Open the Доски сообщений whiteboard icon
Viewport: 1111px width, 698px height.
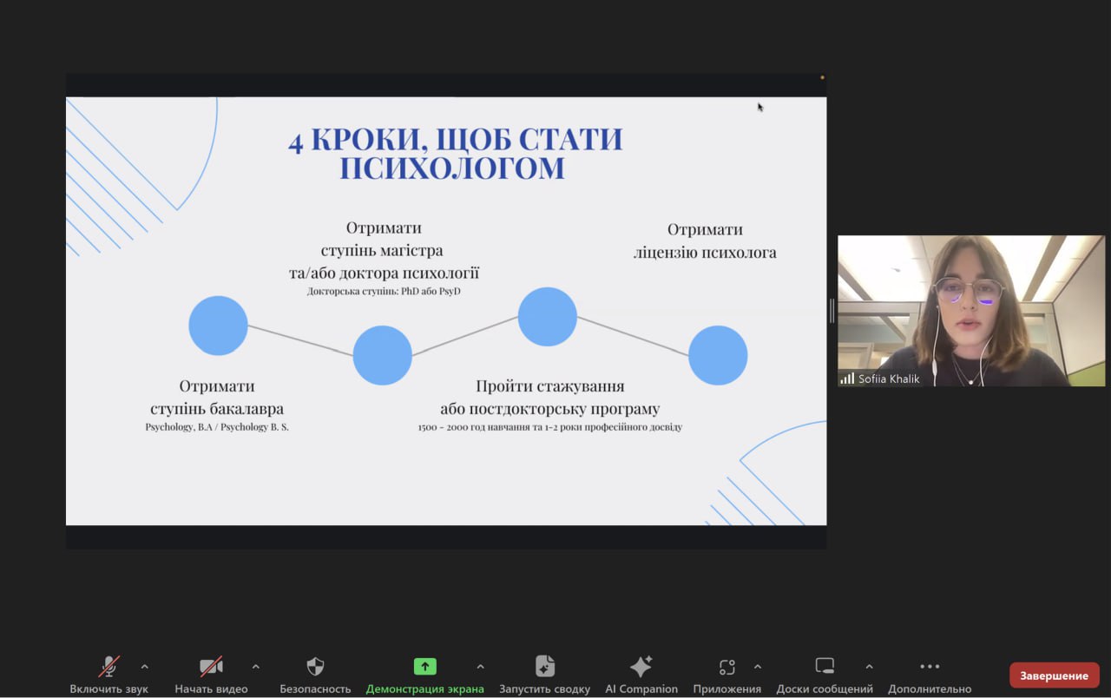(x=825, y=667)
